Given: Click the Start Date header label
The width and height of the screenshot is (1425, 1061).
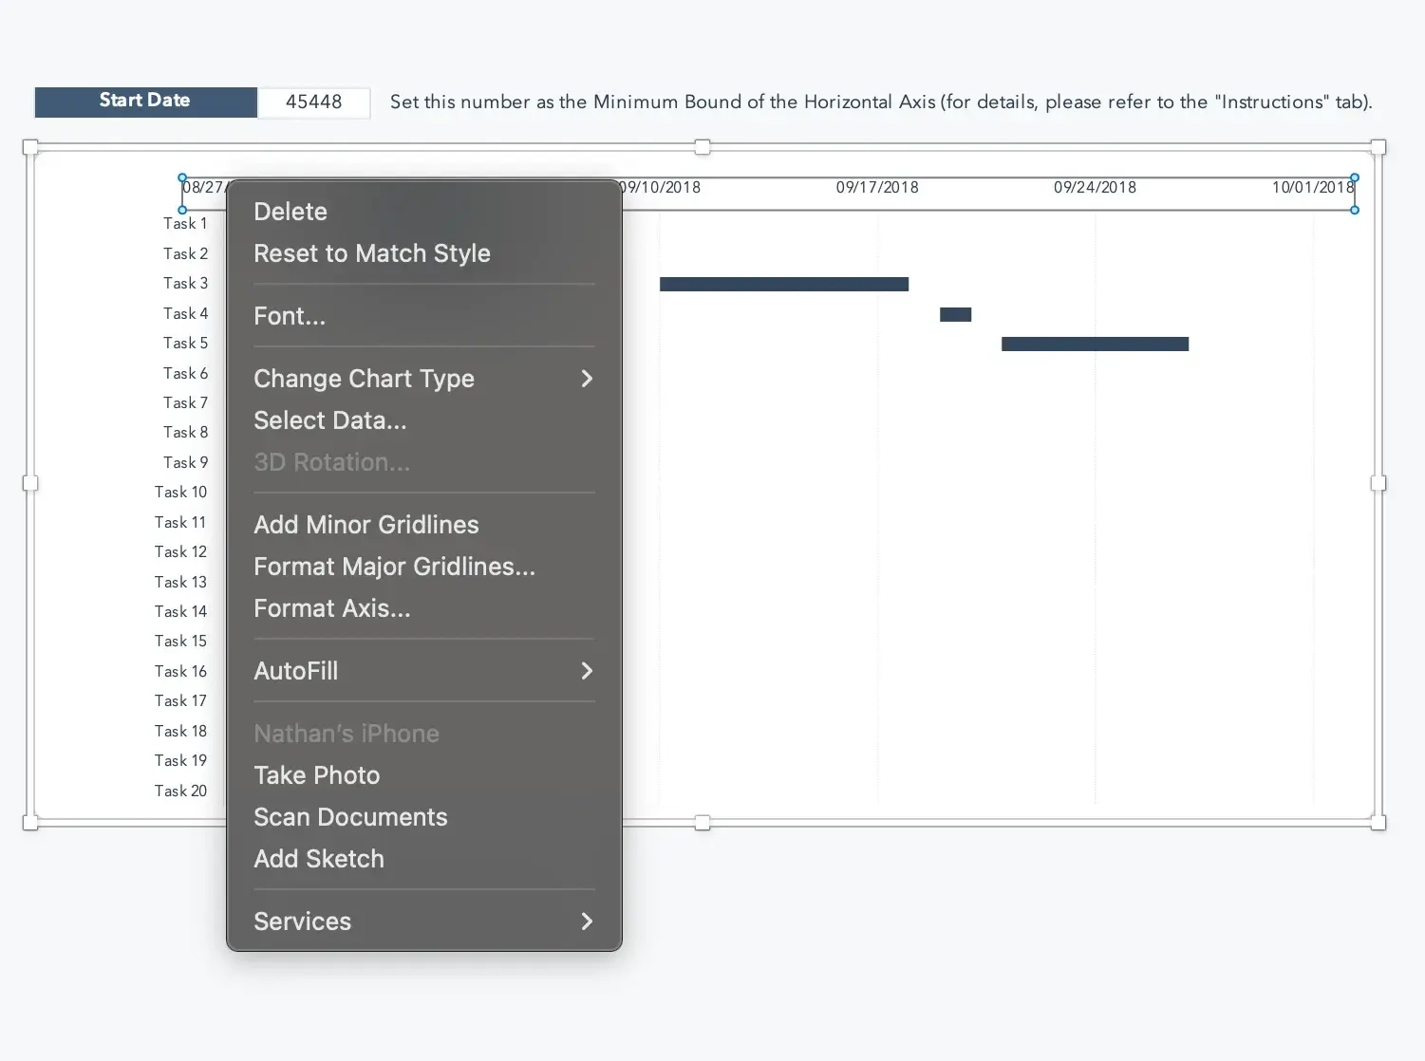Looking at the screenshot, I should tap(144, 101).
